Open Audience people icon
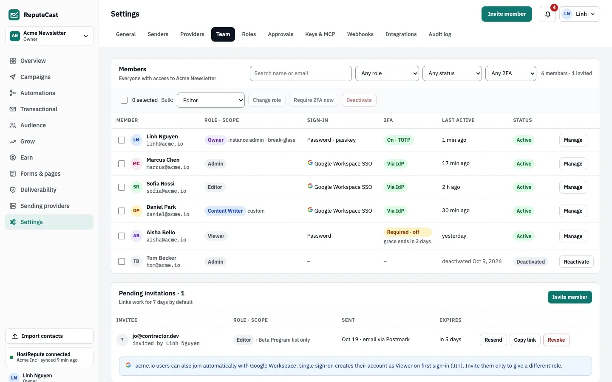 coord(13,125)
